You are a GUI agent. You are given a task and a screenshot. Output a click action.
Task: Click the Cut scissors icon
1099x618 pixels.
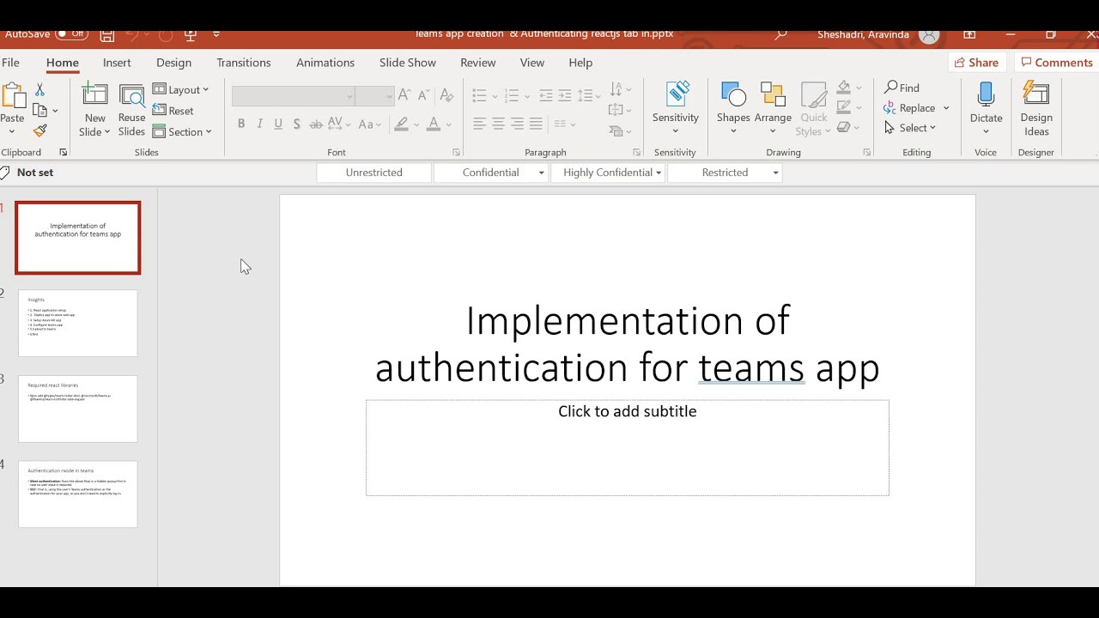(39, 89)
